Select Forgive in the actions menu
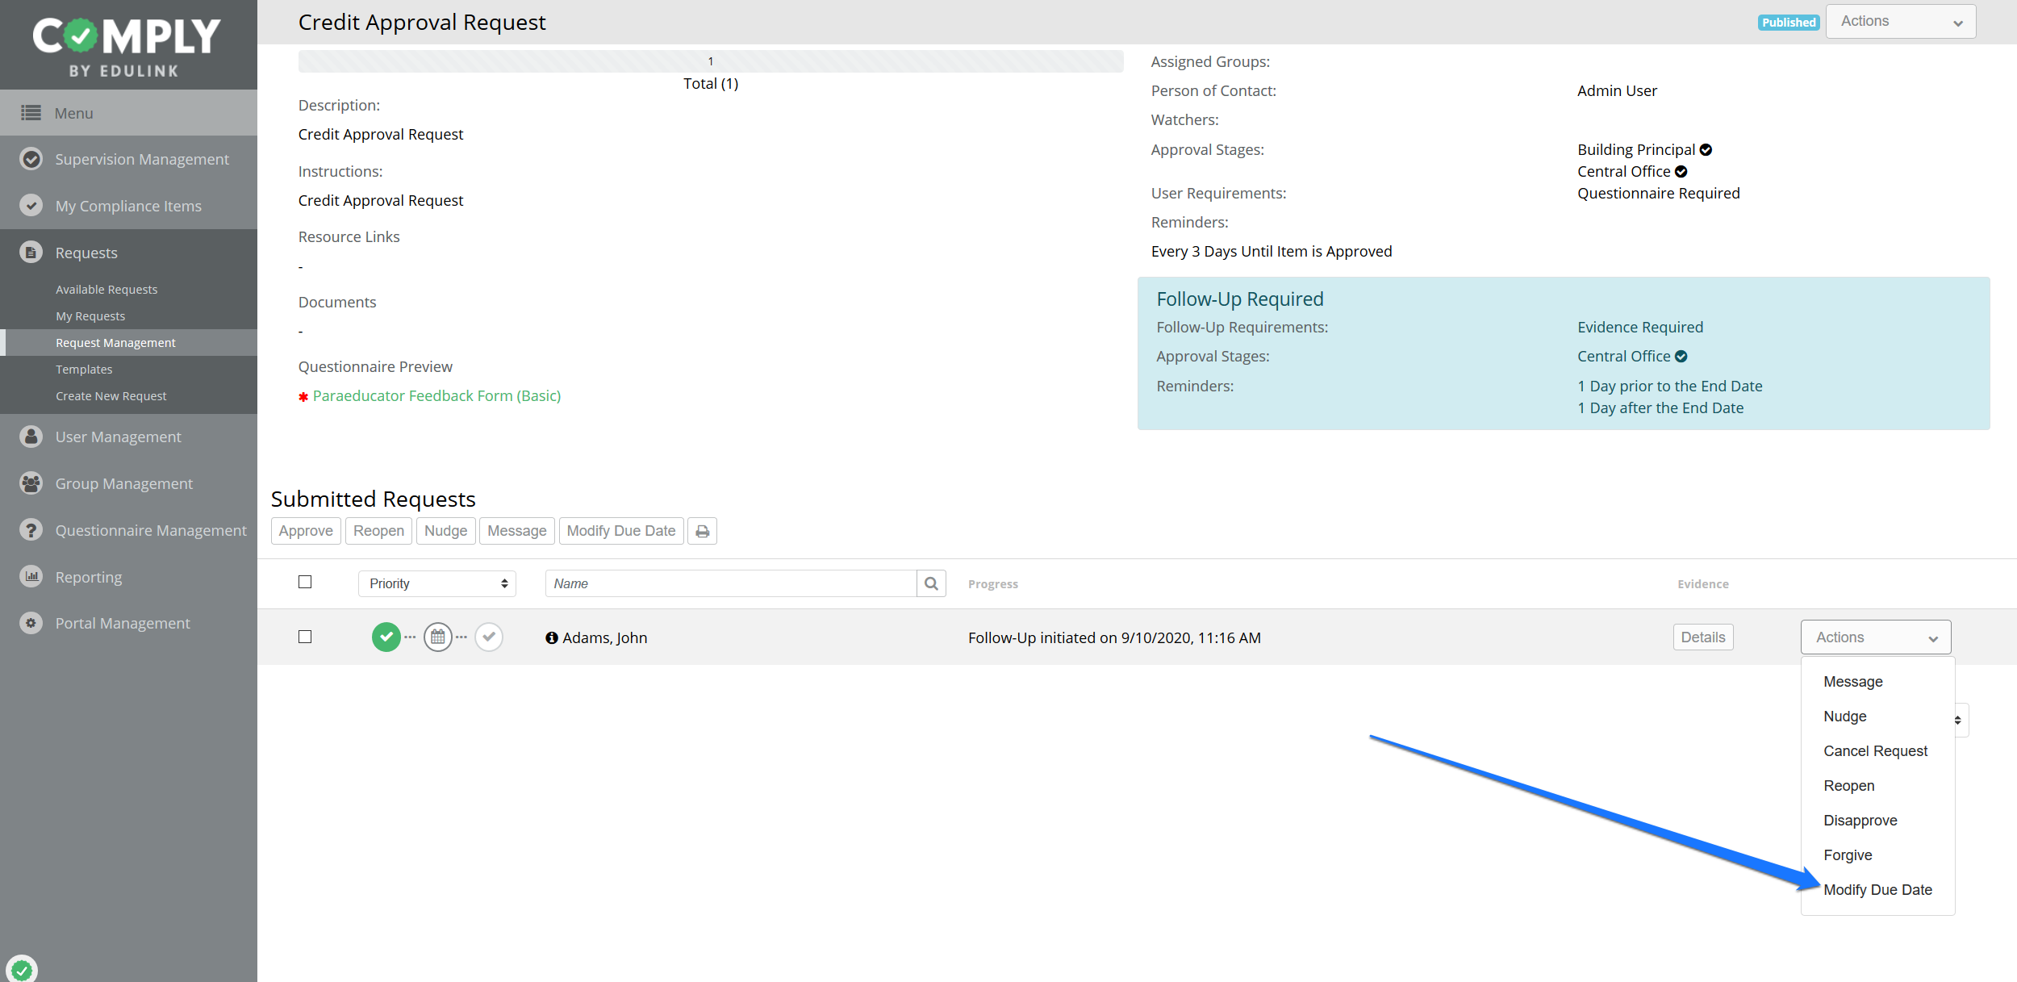2017x982 pixels. (1848, 855)
